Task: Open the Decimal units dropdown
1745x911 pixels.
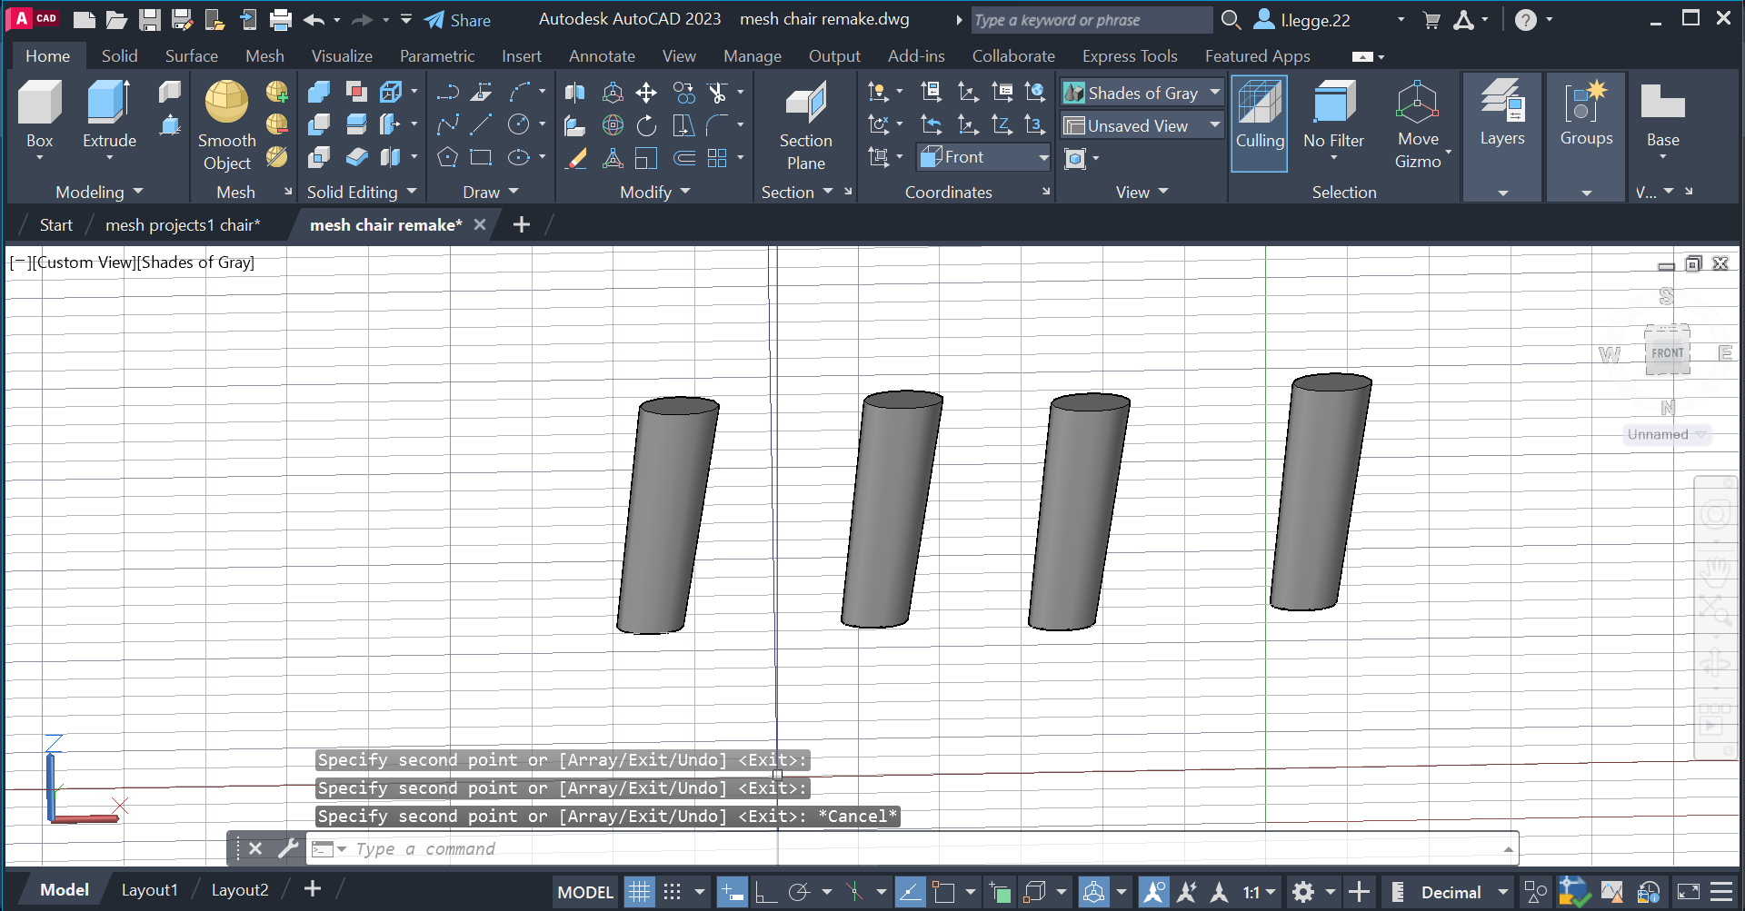Action: click(1464, 892)
